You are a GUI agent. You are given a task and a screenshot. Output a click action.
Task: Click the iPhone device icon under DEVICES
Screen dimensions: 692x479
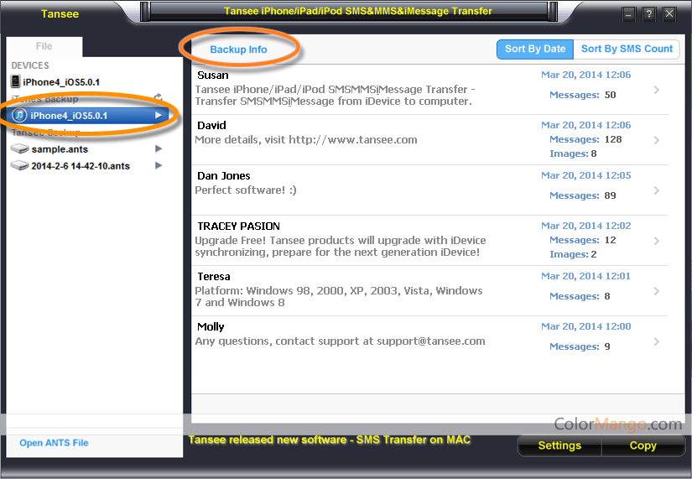[16, 81]
